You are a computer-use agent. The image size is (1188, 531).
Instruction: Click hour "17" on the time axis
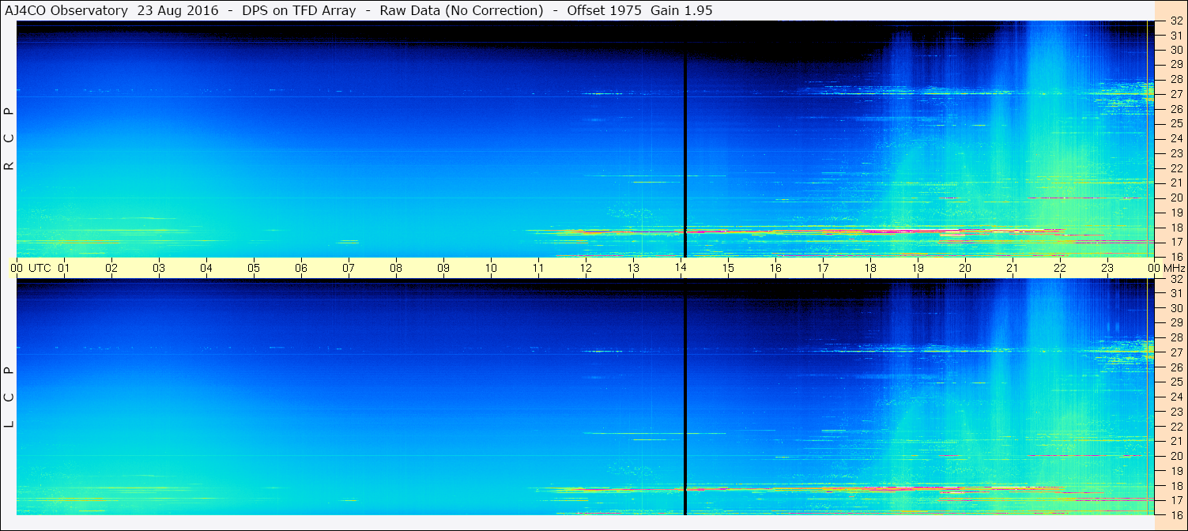823,268
